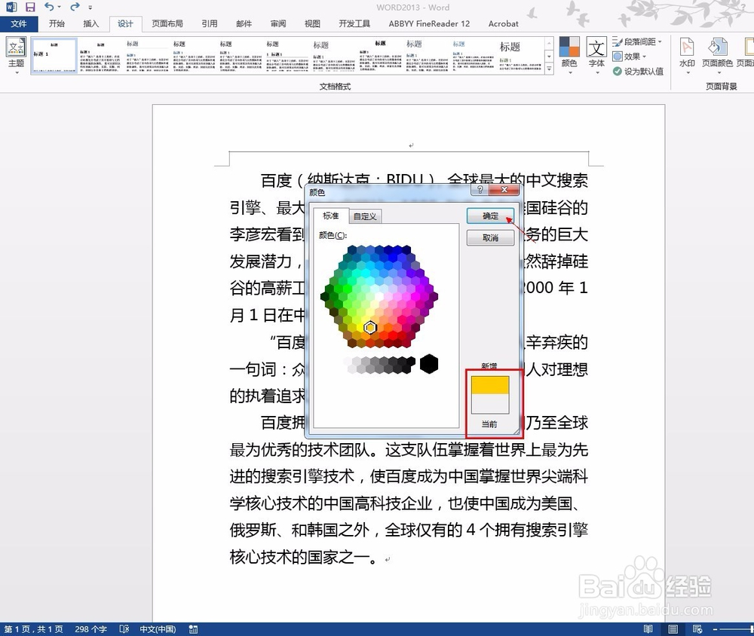The height and width of the screenshot is (636, 754).
Task: Pick the white center hexagon of color wheel
Action: point(379,297)
